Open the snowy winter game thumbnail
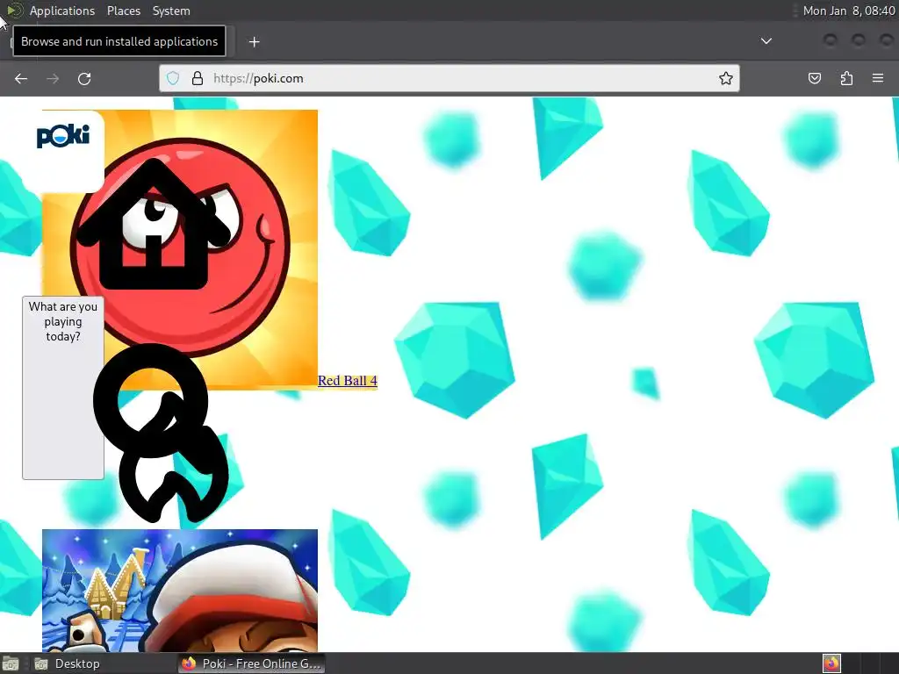 (x=180, y=591)
